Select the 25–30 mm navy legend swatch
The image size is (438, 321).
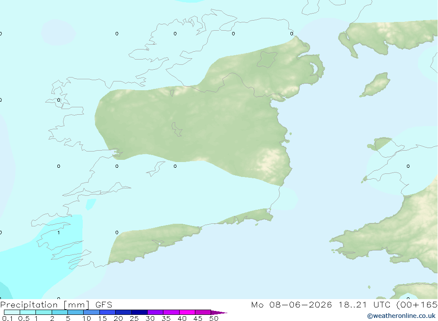[x=139, y=312]
